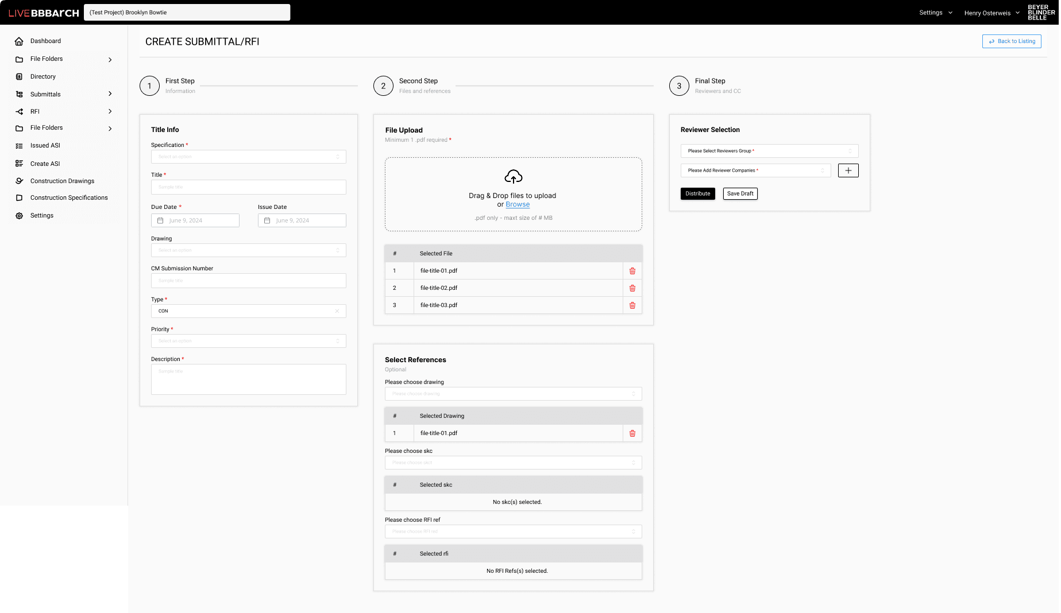Click the cloud upload icon

[x=513, y=176]
